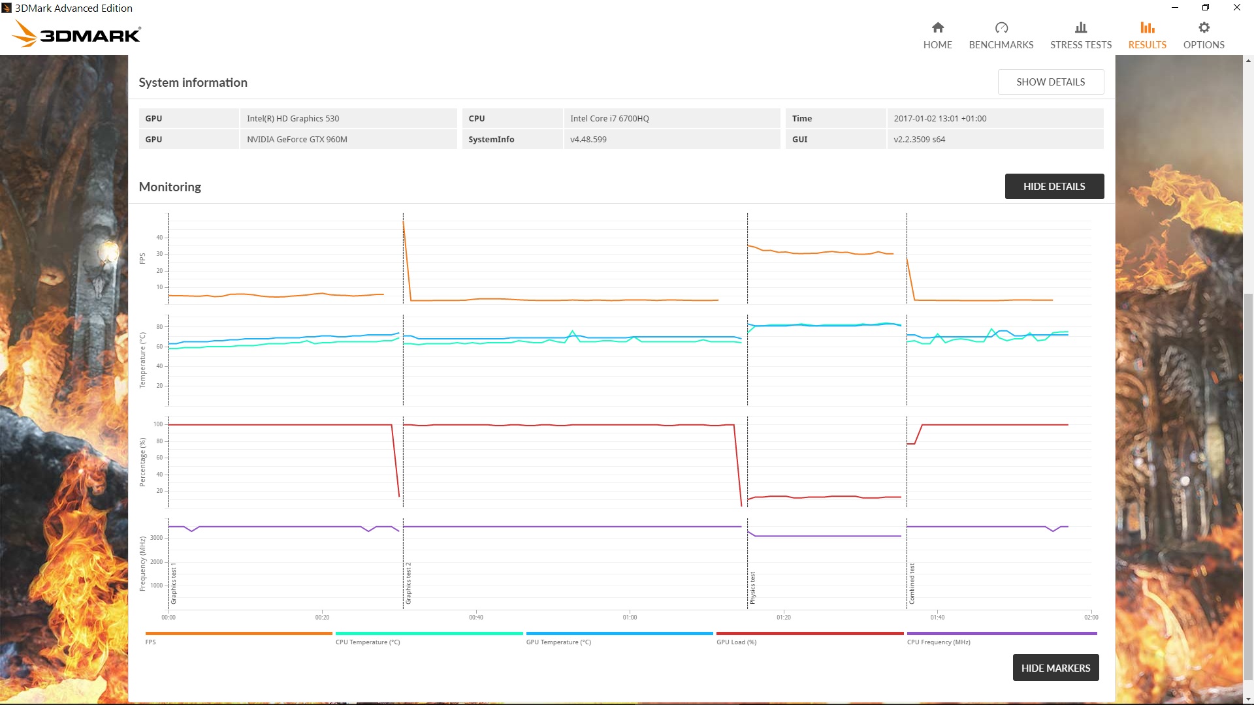This screenshot has width=1254, height=705.
Task: Click the 01:00 time axis label
Action: (630, 618)
